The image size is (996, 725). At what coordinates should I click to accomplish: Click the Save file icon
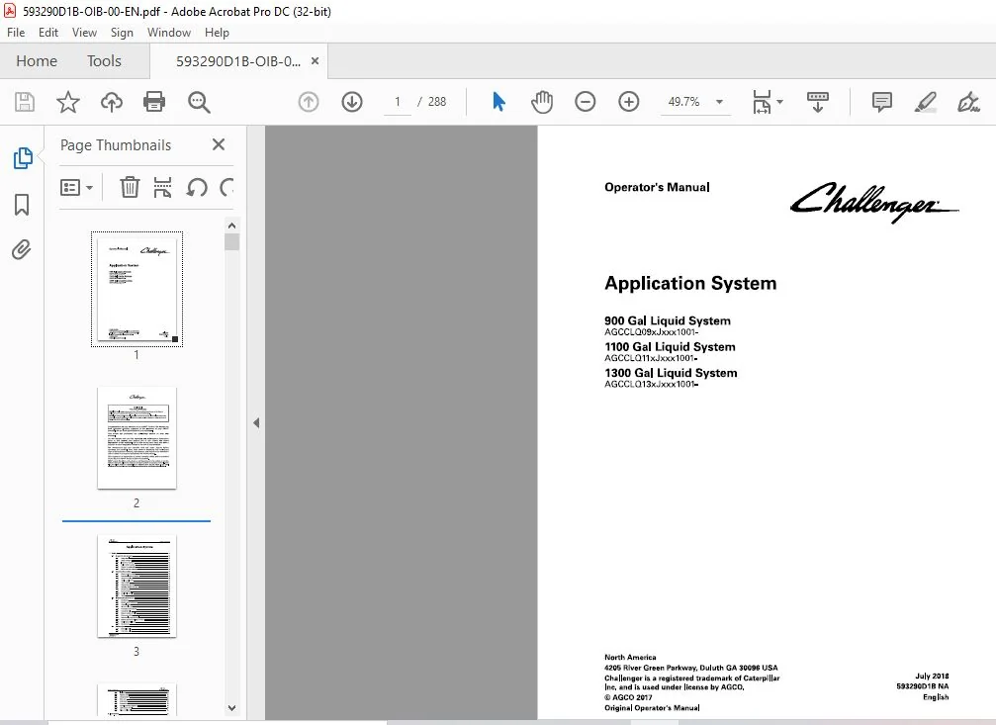click(25, 102)
